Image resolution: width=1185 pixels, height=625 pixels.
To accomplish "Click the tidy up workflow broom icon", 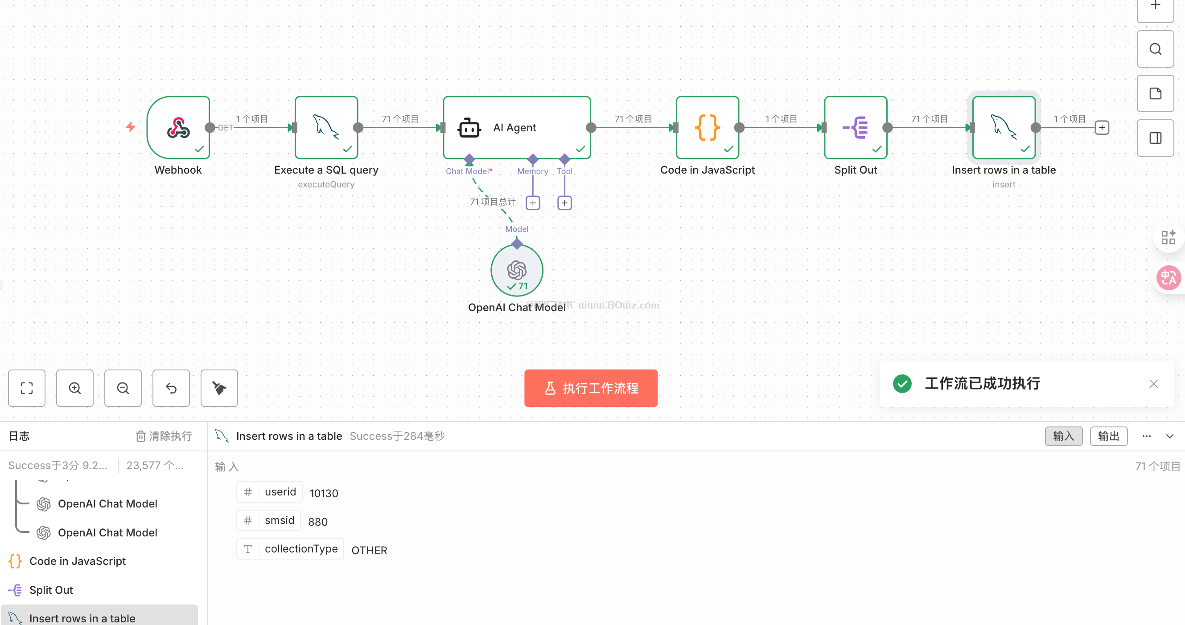I will 219,388.
